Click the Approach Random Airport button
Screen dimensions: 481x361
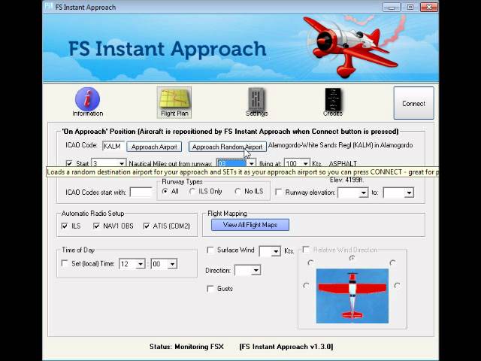click(227, 147)
